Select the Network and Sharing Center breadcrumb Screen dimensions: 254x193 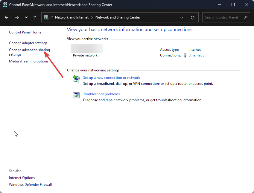[x=118, y=17]
